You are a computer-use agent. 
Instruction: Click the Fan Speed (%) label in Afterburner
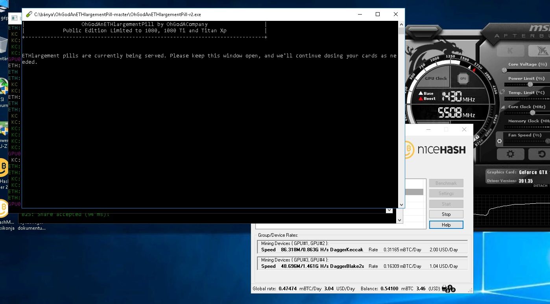click(525, 135)
